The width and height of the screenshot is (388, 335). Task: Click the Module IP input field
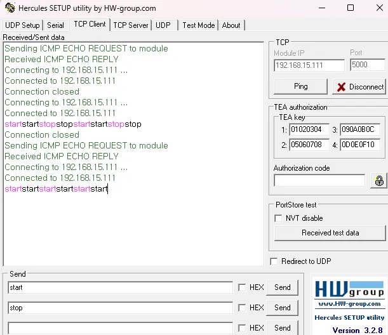tap(309, 65)
